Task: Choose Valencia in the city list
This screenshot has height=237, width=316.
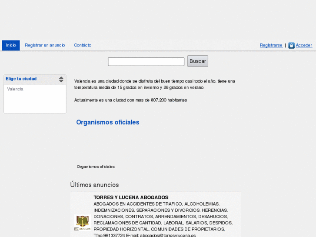Action: point(15,89)
